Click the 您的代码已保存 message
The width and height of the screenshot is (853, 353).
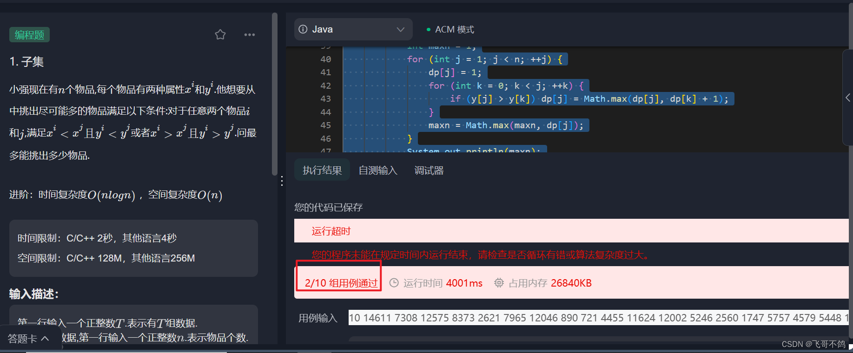(328, 207)
